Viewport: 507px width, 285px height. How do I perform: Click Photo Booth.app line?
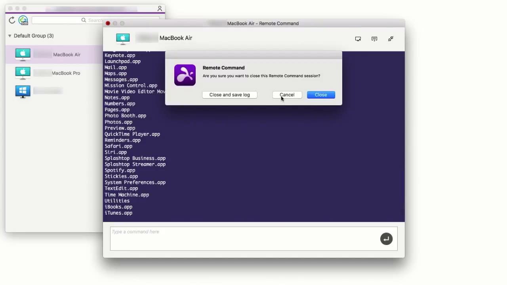tap(125, 116)
